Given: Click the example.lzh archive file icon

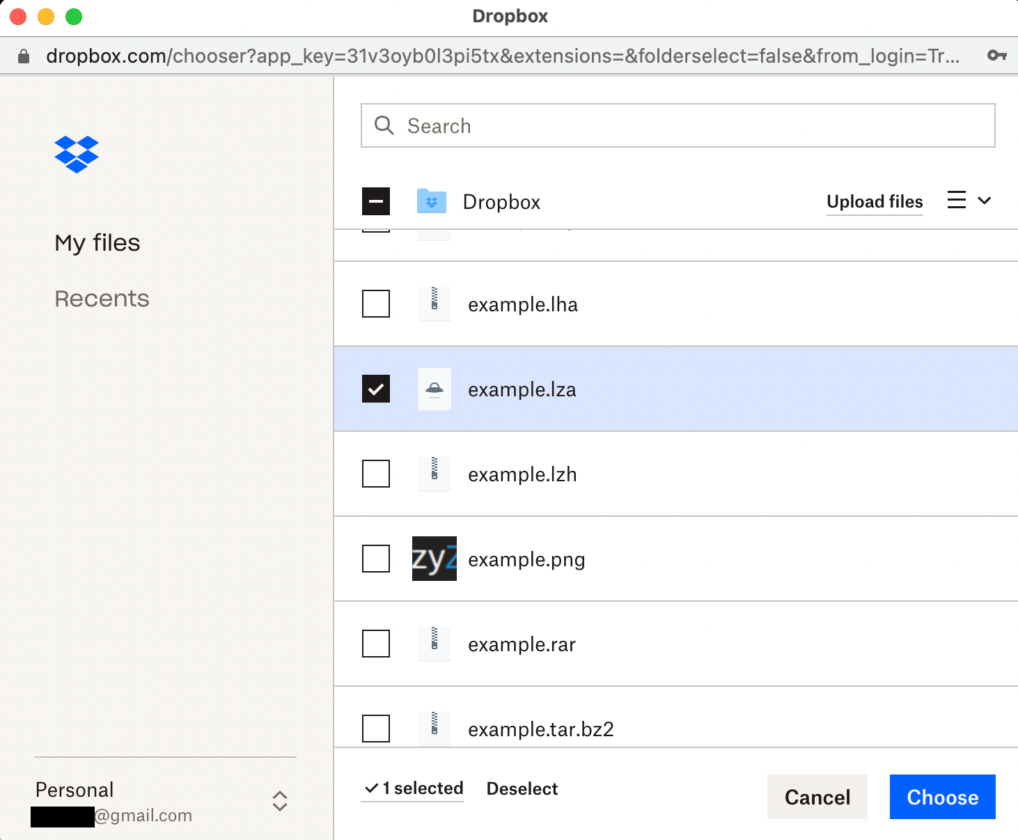Looking at the screenshot, I should coord(434,474).
